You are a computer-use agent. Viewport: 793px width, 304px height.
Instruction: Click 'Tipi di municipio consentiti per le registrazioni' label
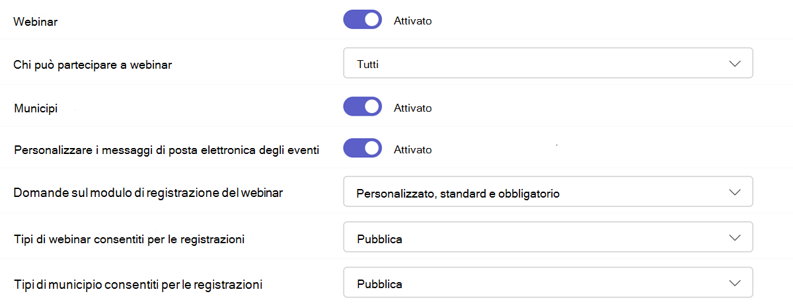[138, 285]
